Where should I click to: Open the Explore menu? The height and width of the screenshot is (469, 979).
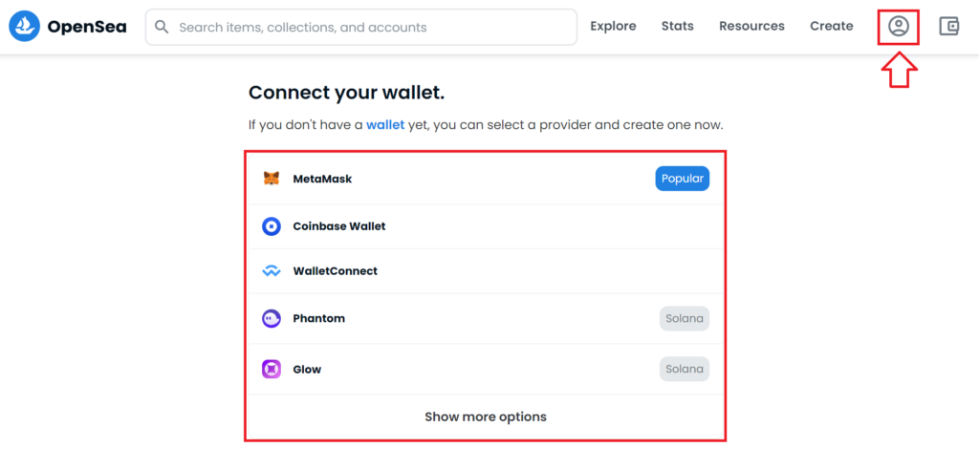613,26
